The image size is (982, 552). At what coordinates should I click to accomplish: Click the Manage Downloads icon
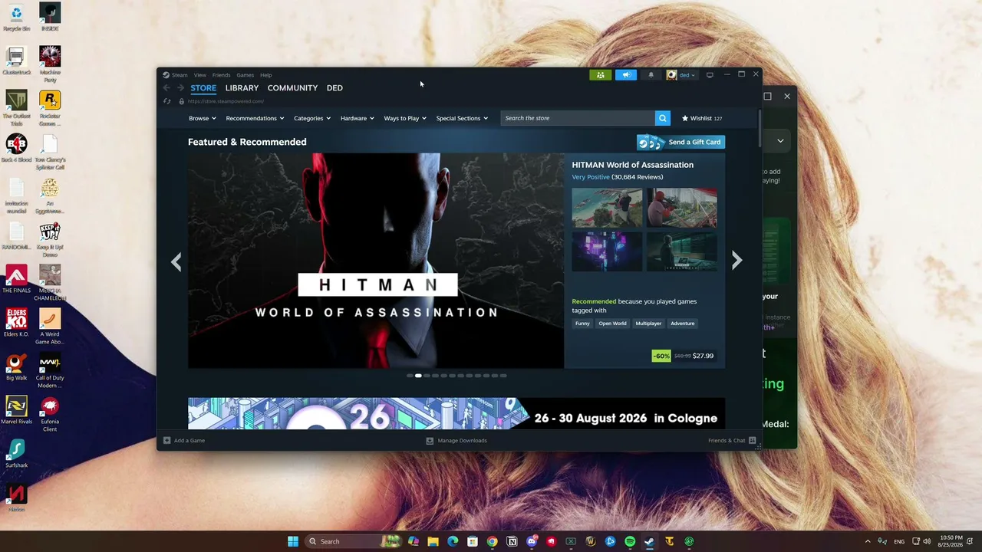tap(430, 441)
